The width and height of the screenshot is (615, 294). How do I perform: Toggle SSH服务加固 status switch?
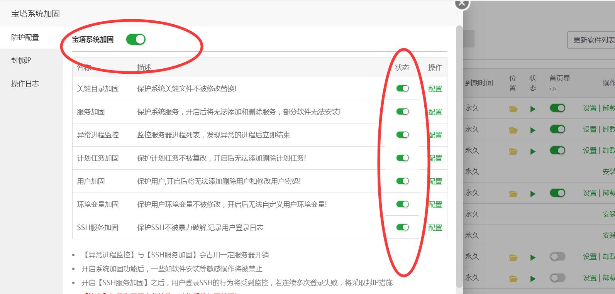coord(402,228)
